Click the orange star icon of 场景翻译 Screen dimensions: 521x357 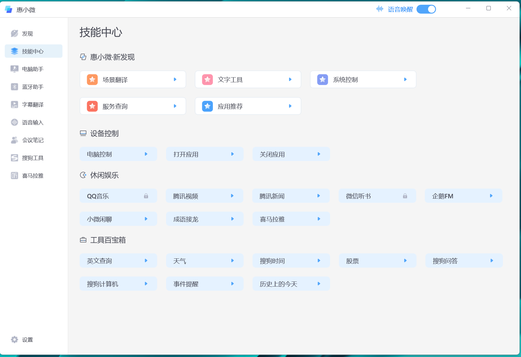92,79
